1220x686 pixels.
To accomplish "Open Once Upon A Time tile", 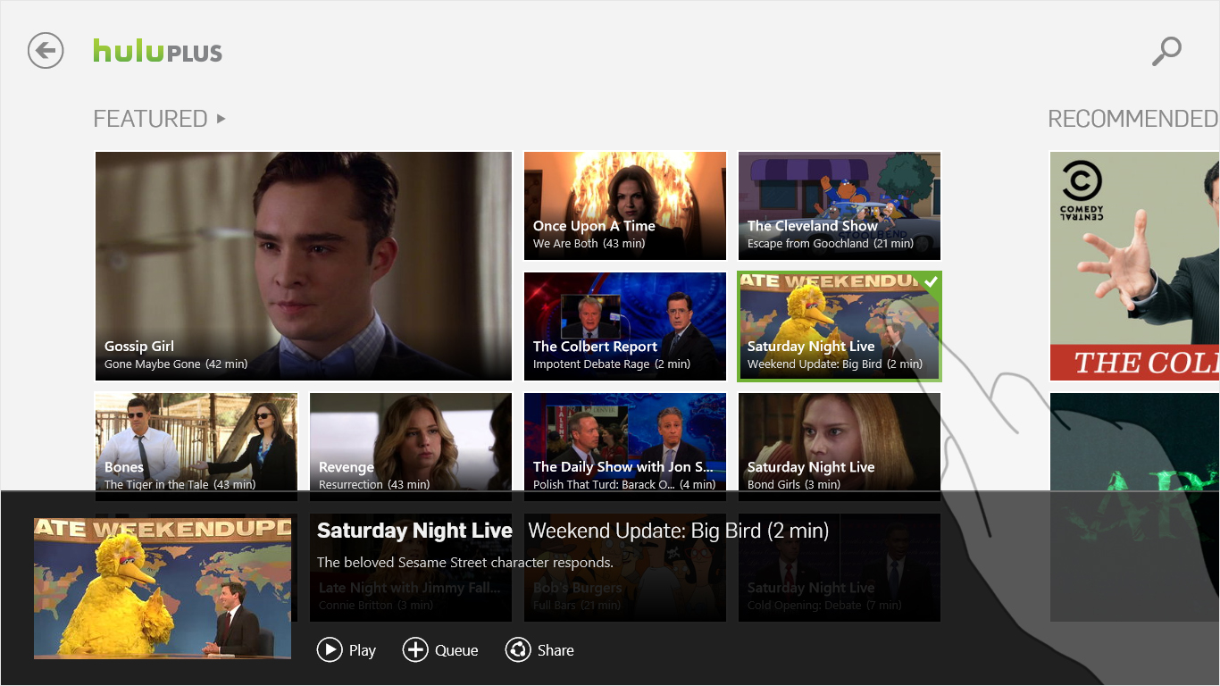I will pyautogui.click(x=625, y=205).
